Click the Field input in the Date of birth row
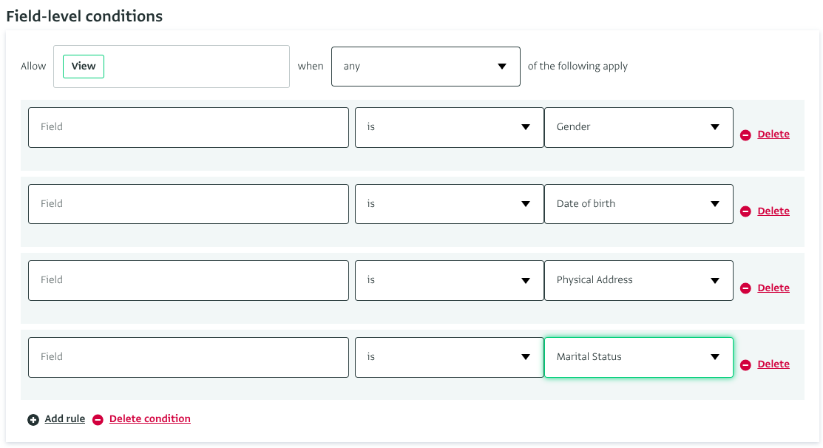 [x=188, y=204]
